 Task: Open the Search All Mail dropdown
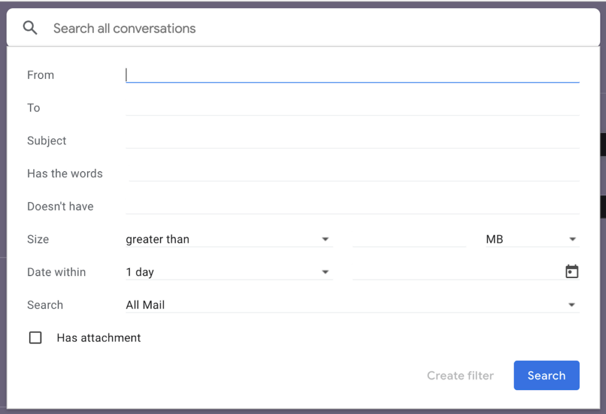tap(351, 304)
